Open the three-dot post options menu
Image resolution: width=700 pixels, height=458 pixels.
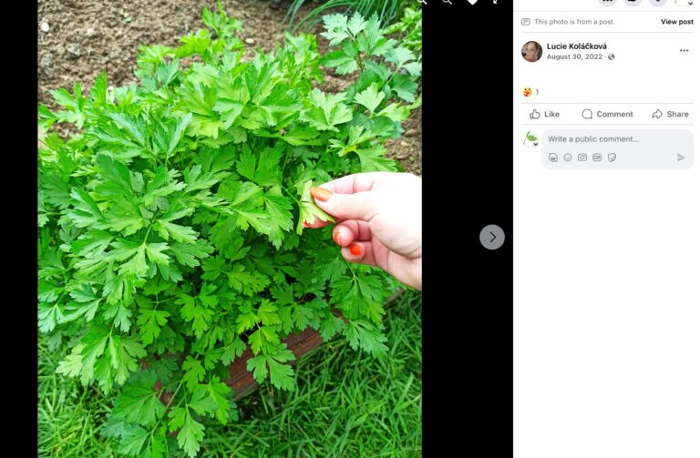pos(684,51)
